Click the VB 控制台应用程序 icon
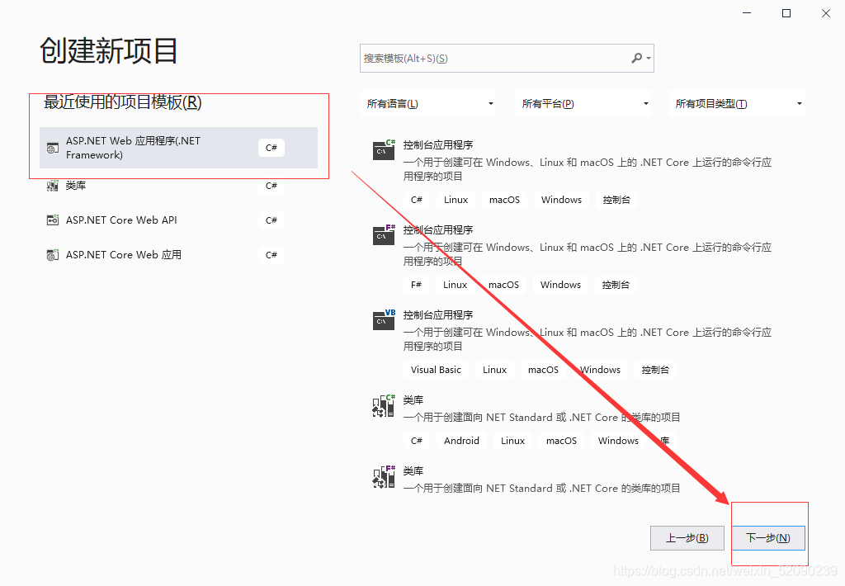Image resolution: width=845 pixels, height=586 pixels. coord(384,319)
